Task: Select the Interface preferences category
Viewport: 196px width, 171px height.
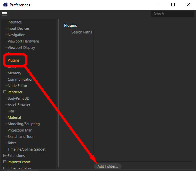Action: 15,22
